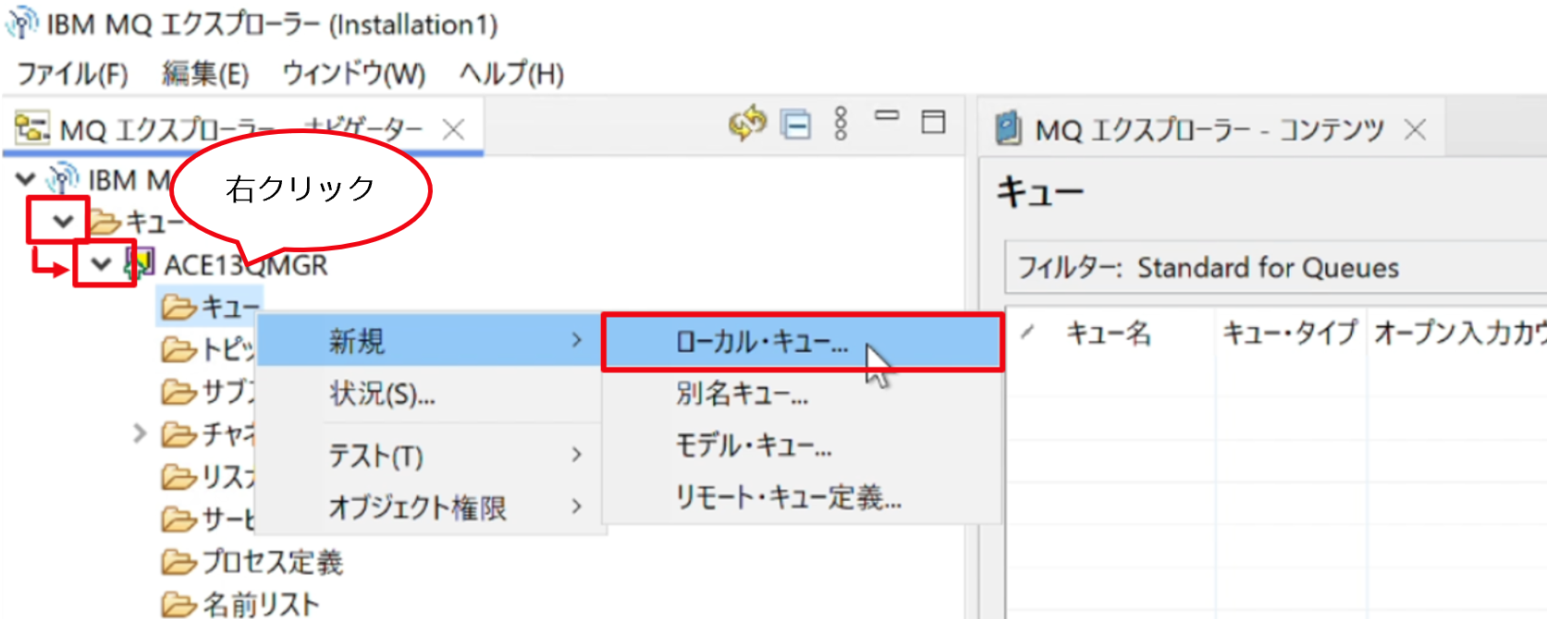The height and width of the screenshot is (619, 1547).
Task: Click the ACE13QMGR queue manager icon
Action: click(139, 264)
